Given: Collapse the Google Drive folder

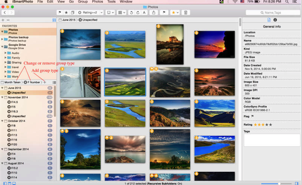Looking at the screenshot, I should [3, 46].
